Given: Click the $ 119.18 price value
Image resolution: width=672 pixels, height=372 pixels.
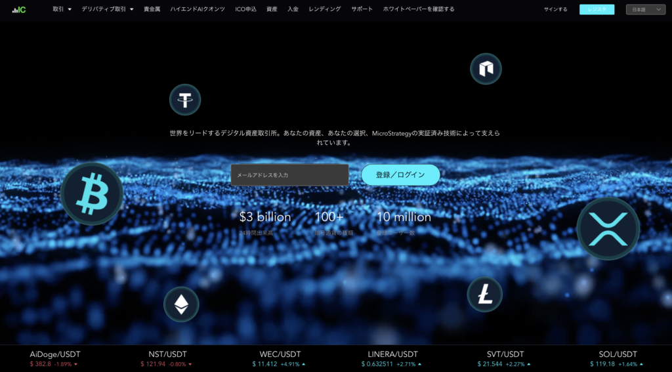Looking at the screenshot, I should pyautogui.click(x=602, y=364).
